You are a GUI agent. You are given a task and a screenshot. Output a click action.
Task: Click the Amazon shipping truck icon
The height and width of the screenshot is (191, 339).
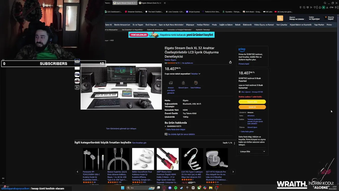click(x=171, y=83)
